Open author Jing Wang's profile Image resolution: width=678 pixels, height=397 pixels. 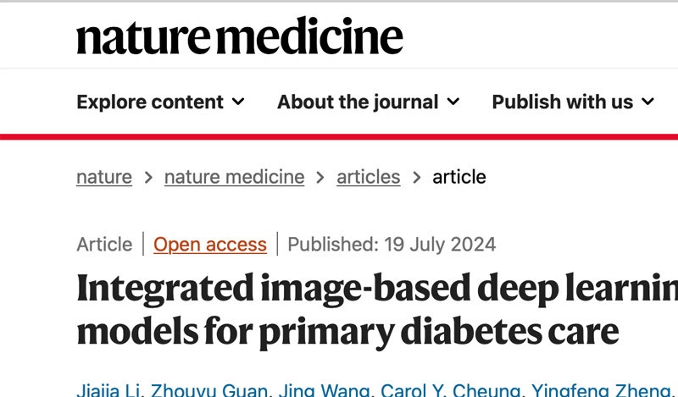pyautogui.click(x=324, y=390)
